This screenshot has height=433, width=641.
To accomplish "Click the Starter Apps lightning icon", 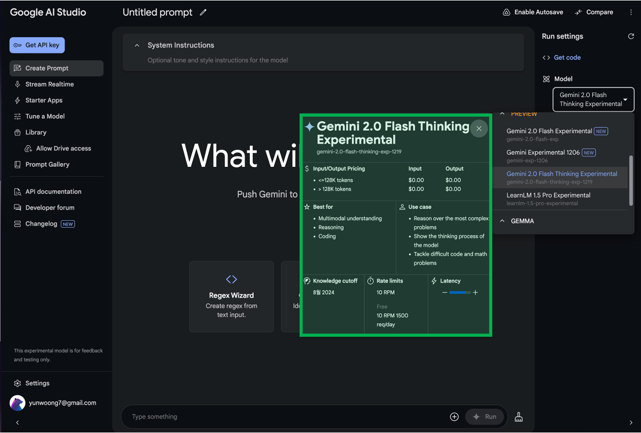I will [17, 100].
